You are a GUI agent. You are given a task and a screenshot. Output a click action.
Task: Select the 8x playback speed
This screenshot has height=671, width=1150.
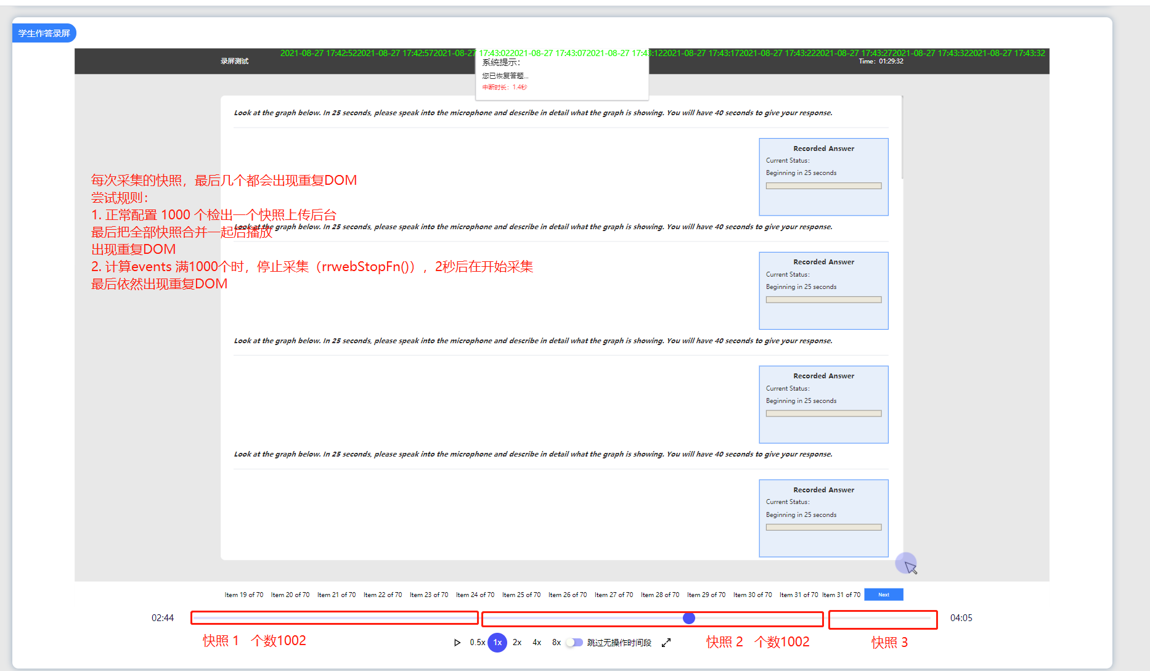[555, 642]
